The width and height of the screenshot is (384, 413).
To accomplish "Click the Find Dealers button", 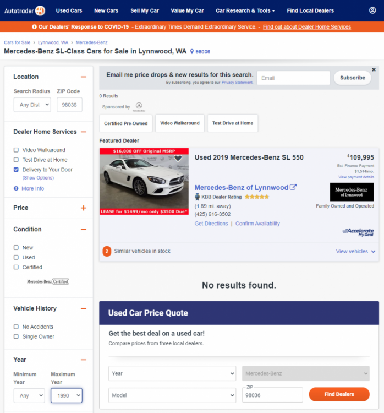I will (x=339, y=394).
